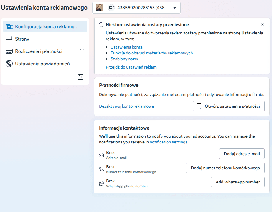
Task: Click the flag icon next to Strony
Action: point(9,39)
